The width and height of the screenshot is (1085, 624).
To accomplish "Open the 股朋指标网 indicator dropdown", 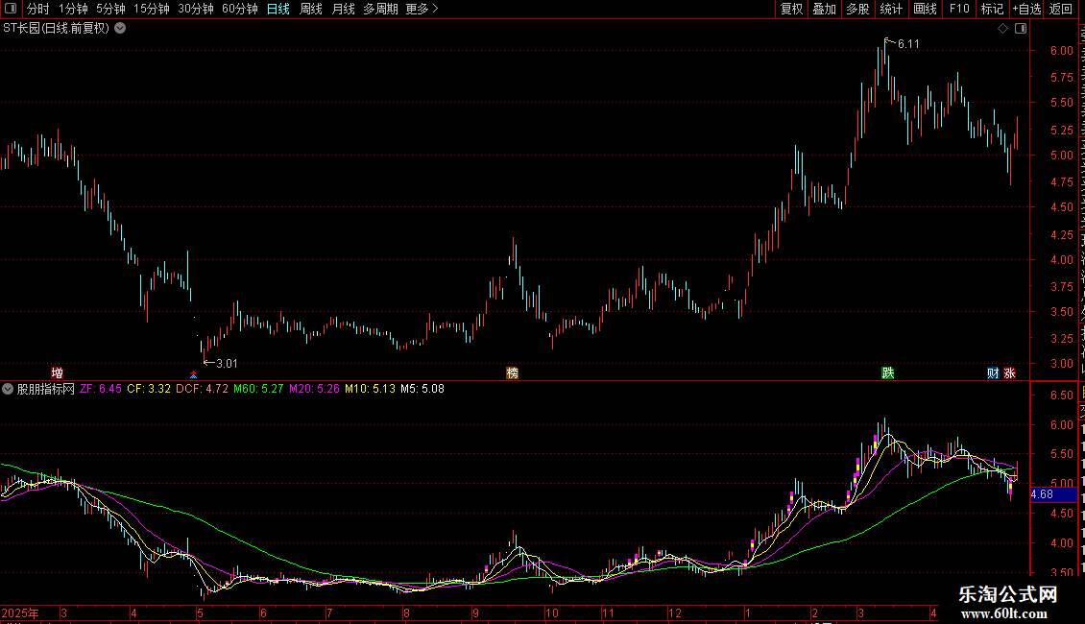I will tap(8, 389).
